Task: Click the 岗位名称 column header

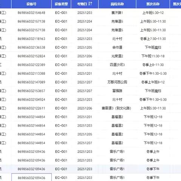Action: click(x=117, y=4)
